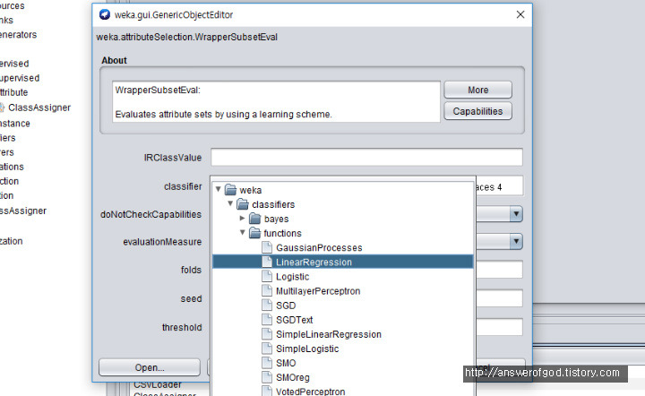Pick SimpleLogistic in the tree

coord(307,349)
